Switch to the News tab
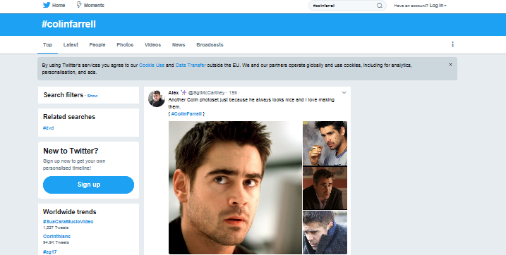Image resolution: width=506 pixels, height=255 pixels. [x=179, y=45]
